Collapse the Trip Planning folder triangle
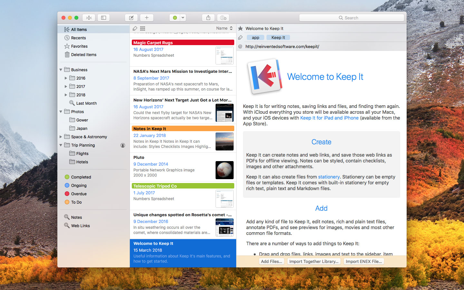 pos(61,145)
